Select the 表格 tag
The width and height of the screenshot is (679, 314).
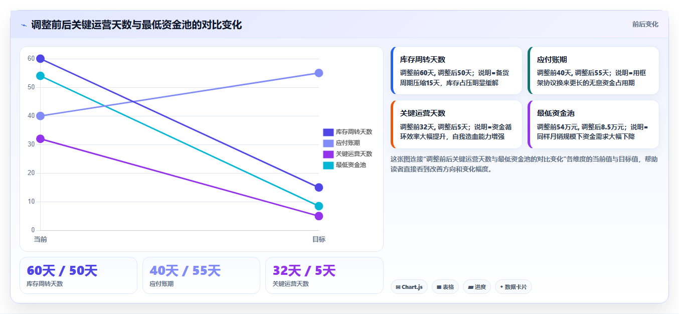coord(445,287)
